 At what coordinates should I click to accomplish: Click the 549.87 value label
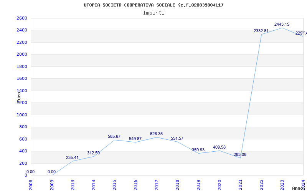[135, 139]
